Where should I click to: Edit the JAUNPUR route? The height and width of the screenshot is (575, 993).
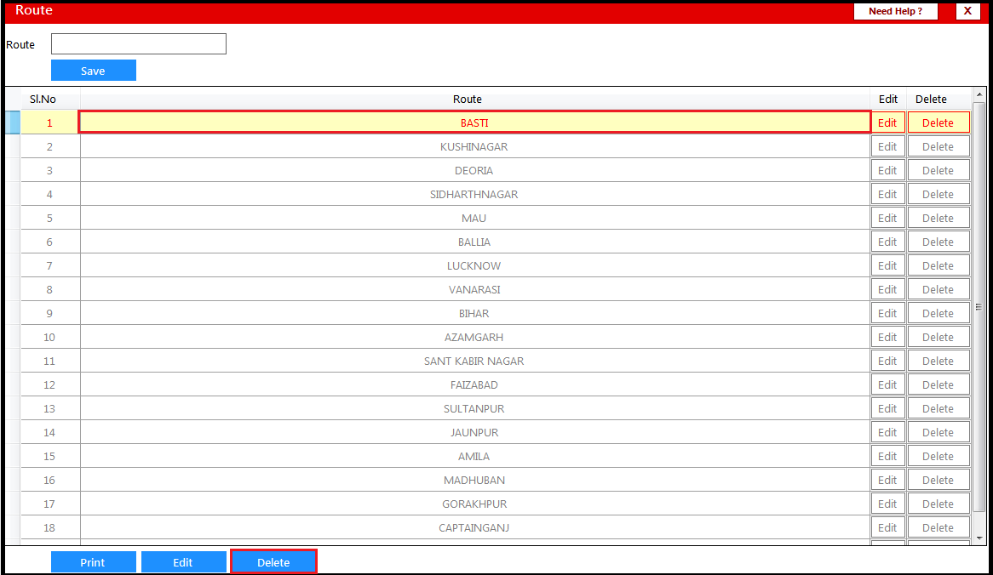tap(887, 433)
